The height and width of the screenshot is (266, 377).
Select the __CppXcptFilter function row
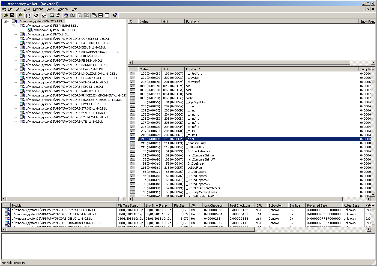point(250,102)
